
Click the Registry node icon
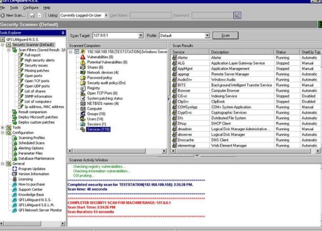[x=82, y=88]
